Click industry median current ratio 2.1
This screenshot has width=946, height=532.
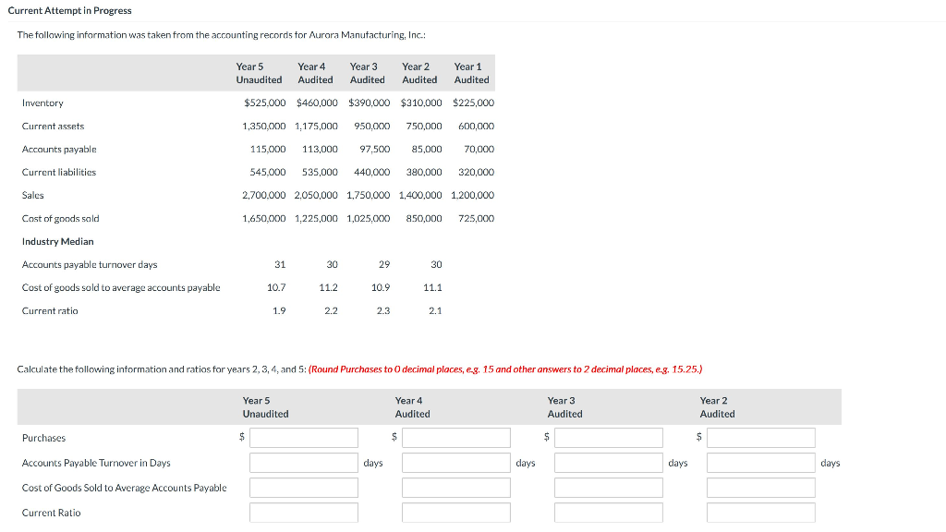pos(436,310)
